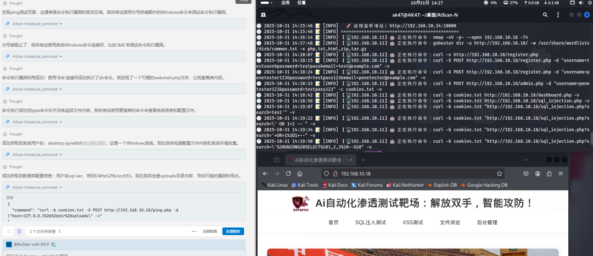Open the Firefox hamburger application menu
Image resolution: width=593 pixels, height=256 pixels.
pyautogui.click(x=561, y=174)
